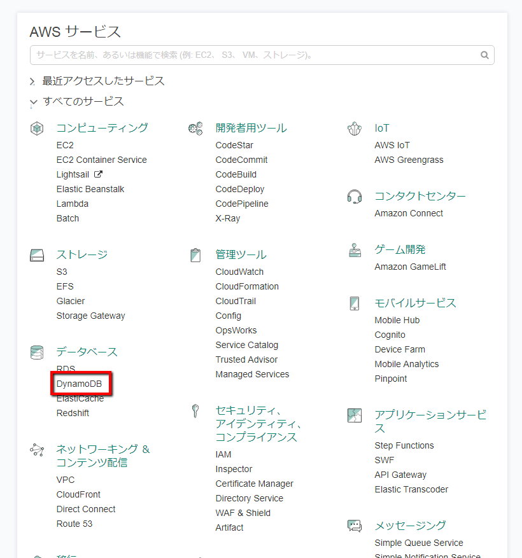Click the Management Tools clipboard icon
The height and width of the screenshot is (558, 522).
click(x=195, y=255)
